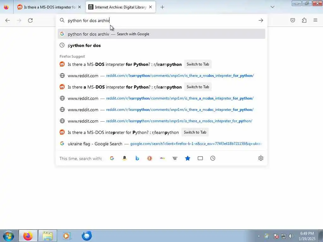The image size is (323, 242).
Task: Search this time with DuckDuckGo icon
Action: [150, 158]
